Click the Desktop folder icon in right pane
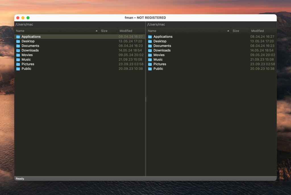 tap(150, 41)
